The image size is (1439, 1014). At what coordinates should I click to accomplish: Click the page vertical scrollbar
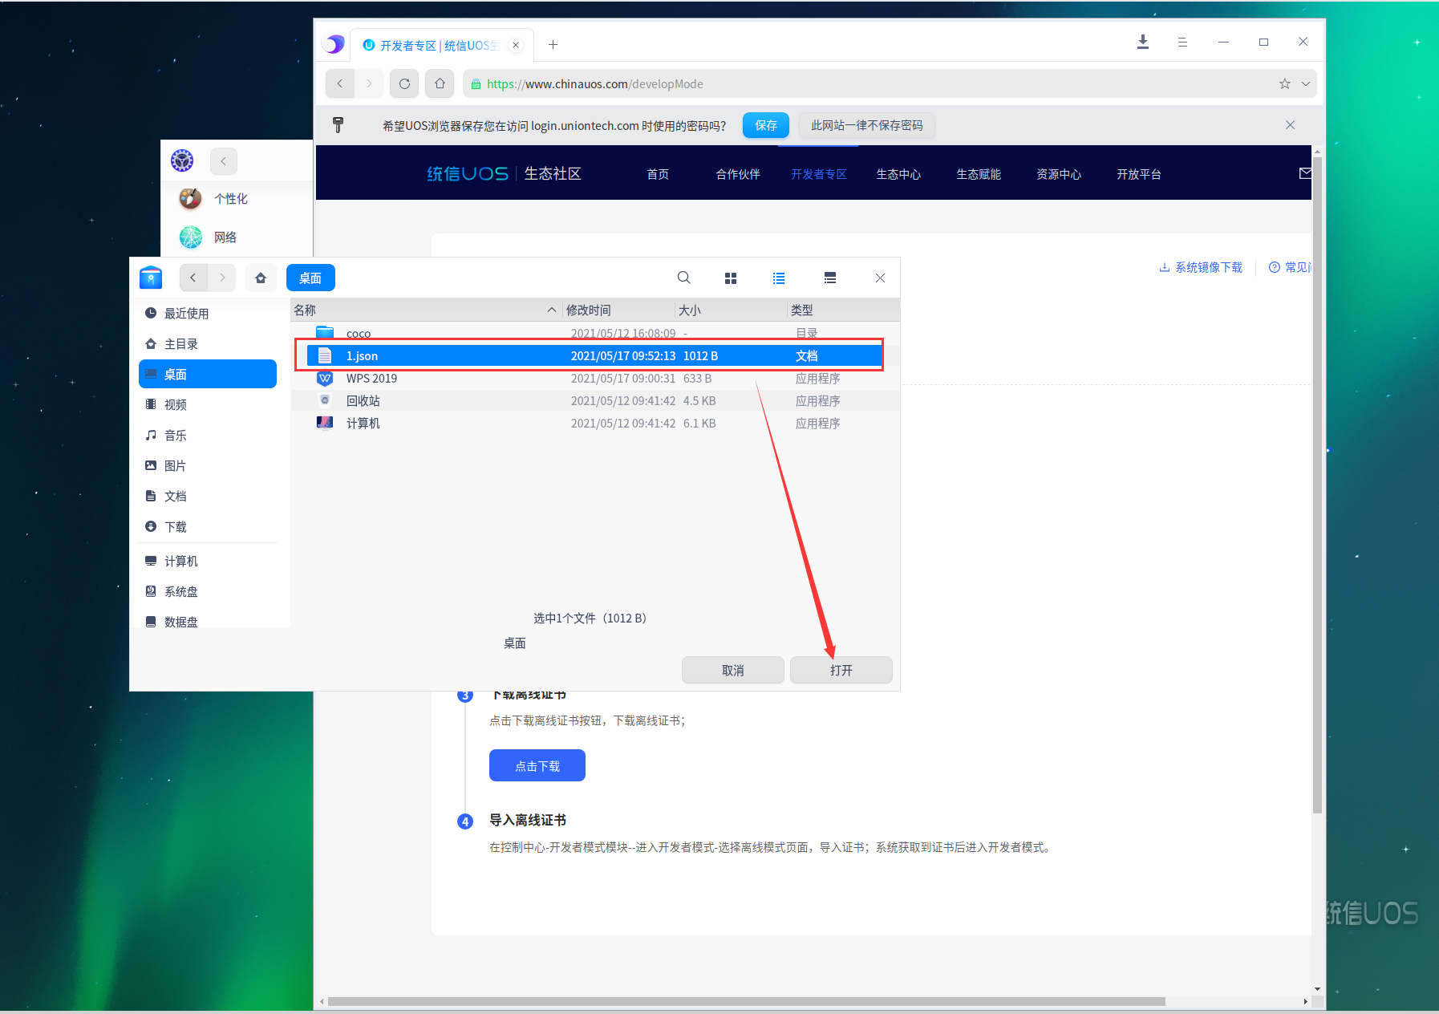pos(1317,485)
